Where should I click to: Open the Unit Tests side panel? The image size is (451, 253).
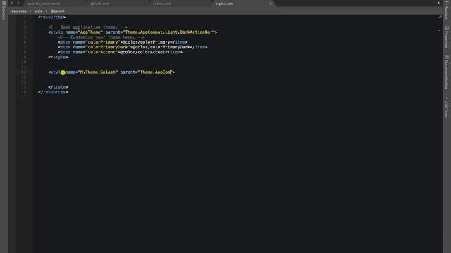pyautogui.click(x=447, y=107)
